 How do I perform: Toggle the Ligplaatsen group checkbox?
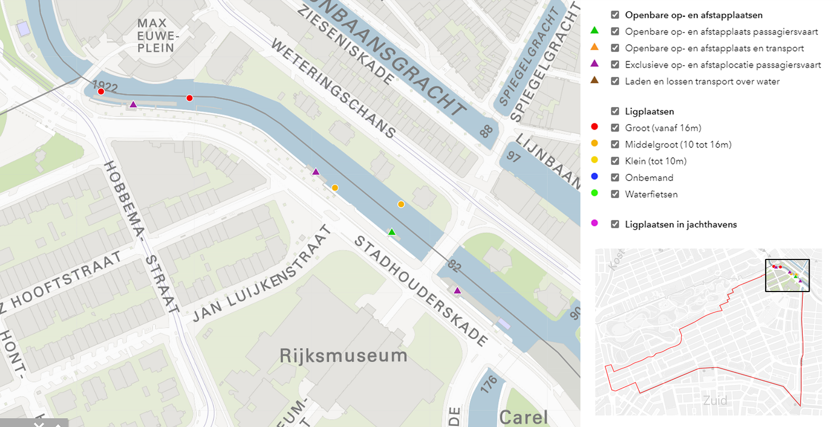coord(615,111)
